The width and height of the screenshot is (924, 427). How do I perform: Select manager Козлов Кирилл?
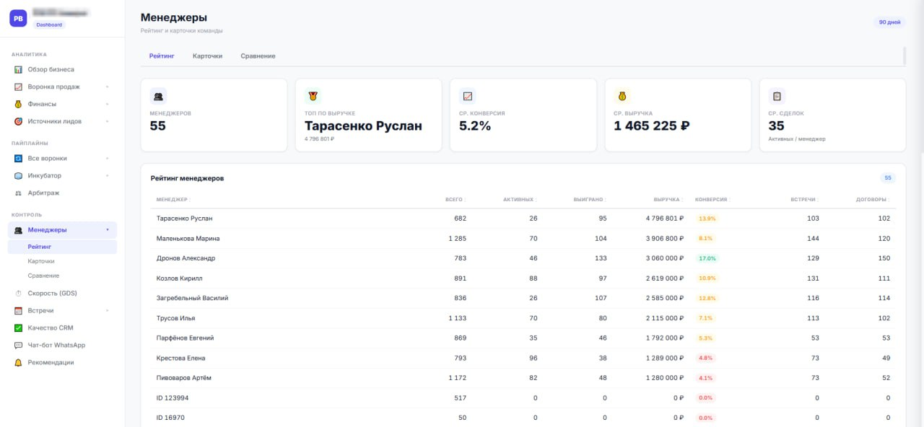tap(179, 278)
